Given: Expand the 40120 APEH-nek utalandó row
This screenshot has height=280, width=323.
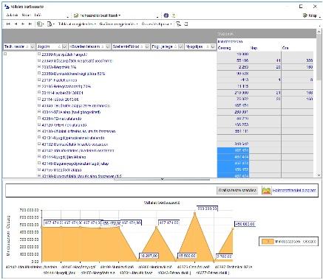Looking at the screenshot, I should click(39, 125).
